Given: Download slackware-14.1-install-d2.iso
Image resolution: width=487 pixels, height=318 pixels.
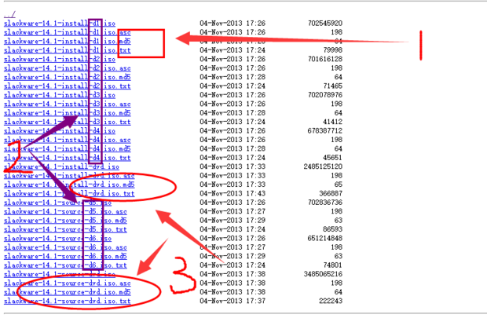Looking at the screenshot, I should (x=60, y=60).
